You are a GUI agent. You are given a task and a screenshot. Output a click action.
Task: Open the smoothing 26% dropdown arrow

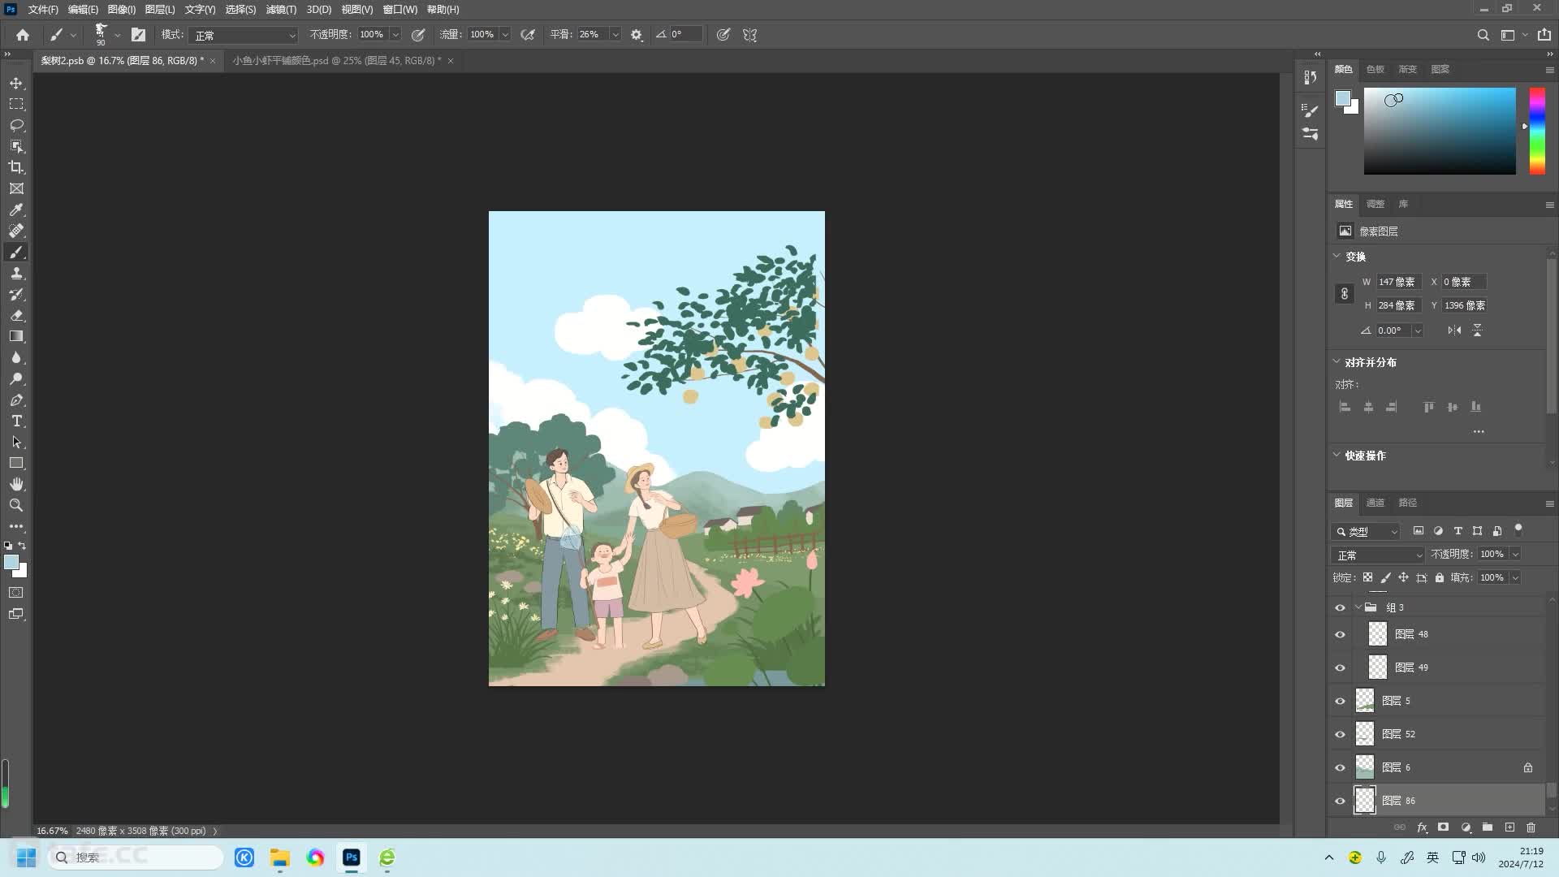pos(615,35)
